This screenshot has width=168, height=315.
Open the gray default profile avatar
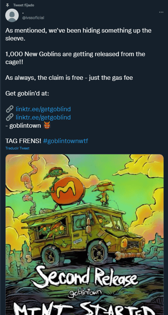pyautogui.click(x=12, y=15)
